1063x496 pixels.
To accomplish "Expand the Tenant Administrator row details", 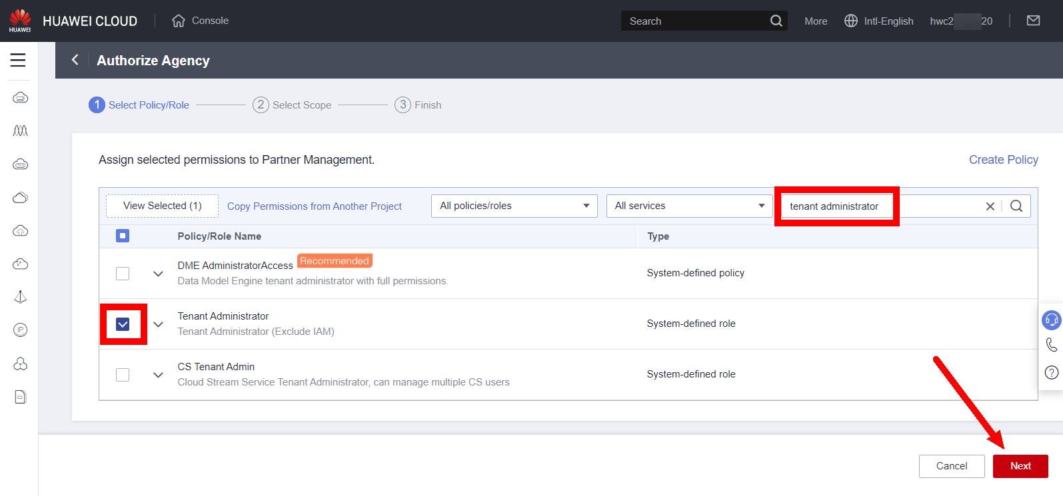I will (158, 324).
